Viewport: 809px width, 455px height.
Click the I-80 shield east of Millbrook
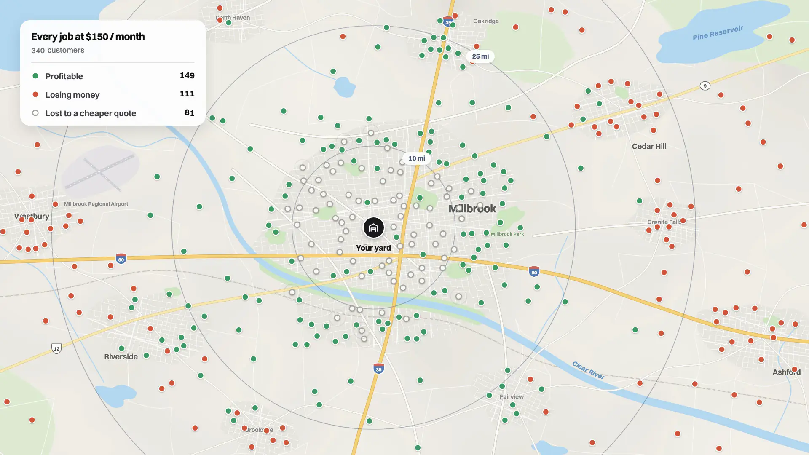click(534, 271)
